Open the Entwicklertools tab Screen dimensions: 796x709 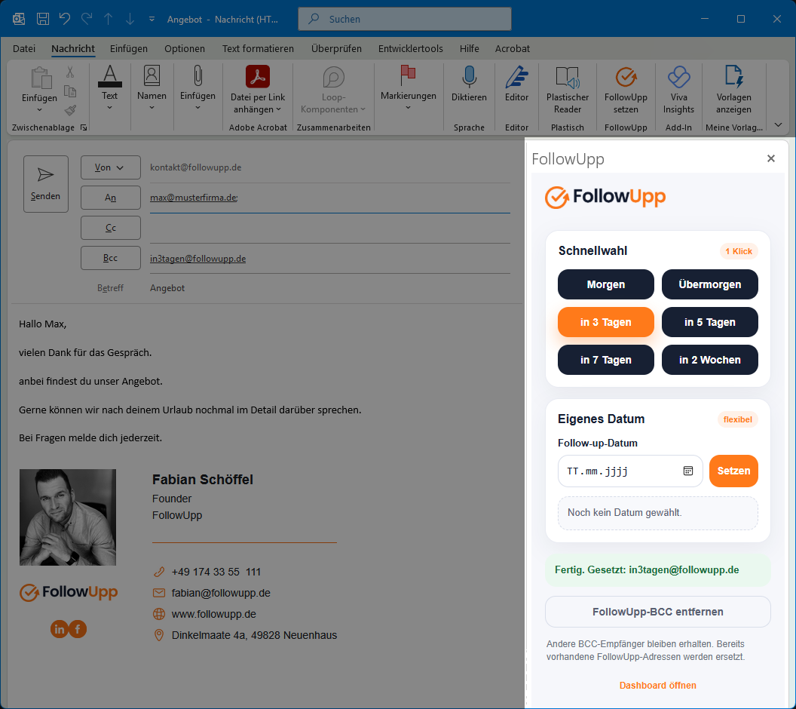[411, 49]
